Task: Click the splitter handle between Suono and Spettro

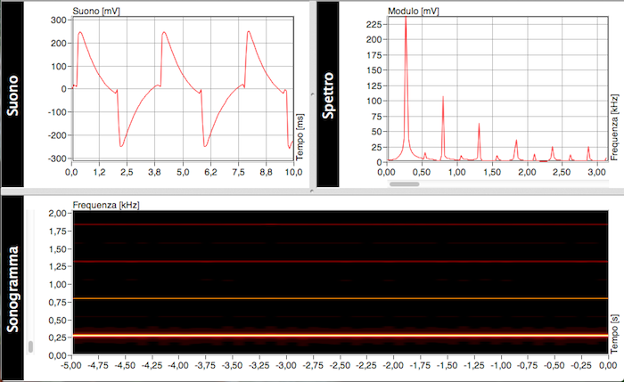Action: coord(312,94)
